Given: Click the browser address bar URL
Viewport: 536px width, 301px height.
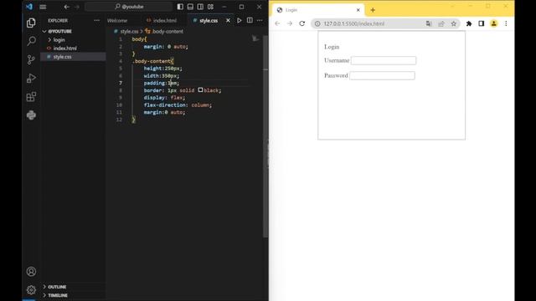Looking at the screenshot, I should pyautogui.click(x=354, y=23).
